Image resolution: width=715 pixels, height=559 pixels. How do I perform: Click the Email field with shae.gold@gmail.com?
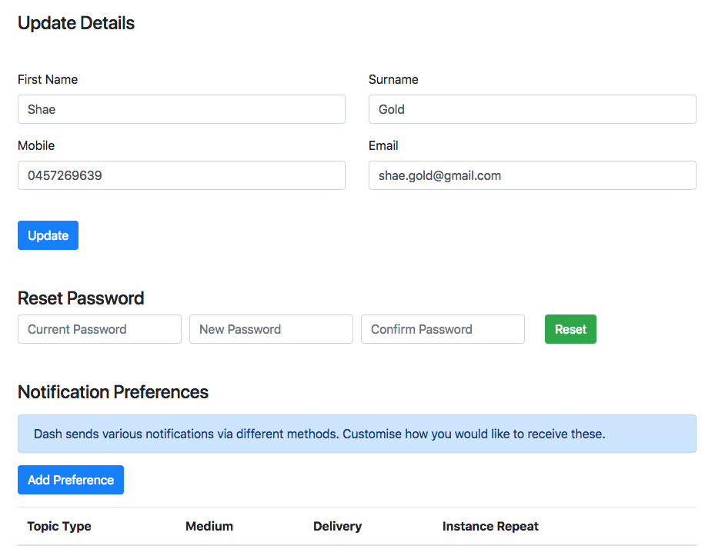532,175
